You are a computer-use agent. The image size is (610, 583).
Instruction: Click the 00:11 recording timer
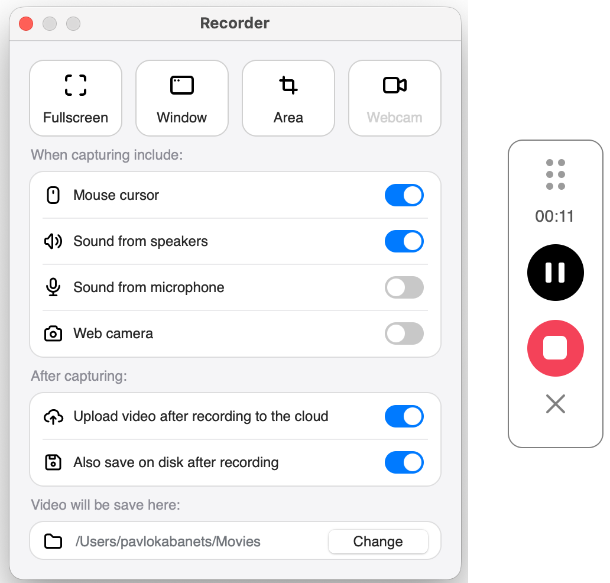tap(554, 216)
